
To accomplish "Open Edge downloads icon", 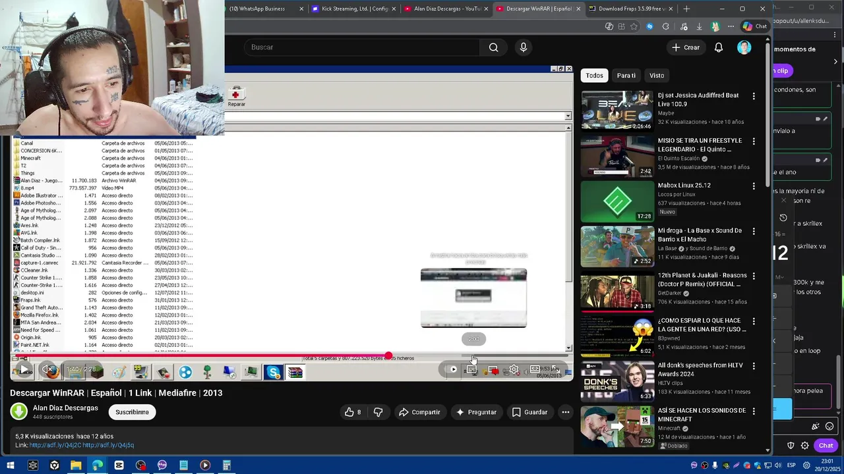I will pos(699,26).
